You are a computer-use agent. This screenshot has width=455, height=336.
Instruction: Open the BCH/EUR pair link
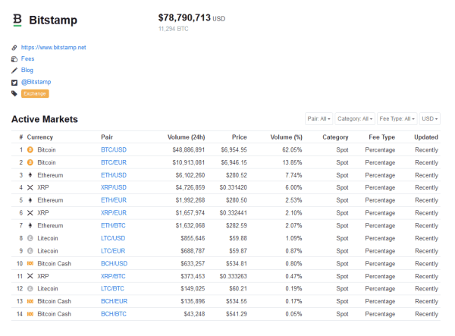click(115, 301)
